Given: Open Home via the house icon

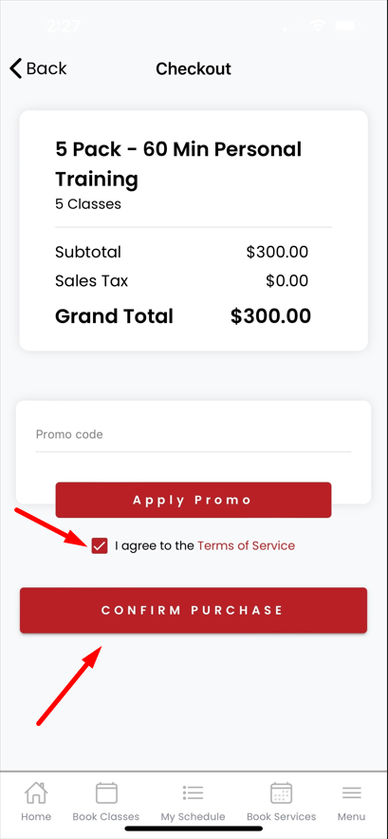Looking at the screenshot, I should (36, 793).
